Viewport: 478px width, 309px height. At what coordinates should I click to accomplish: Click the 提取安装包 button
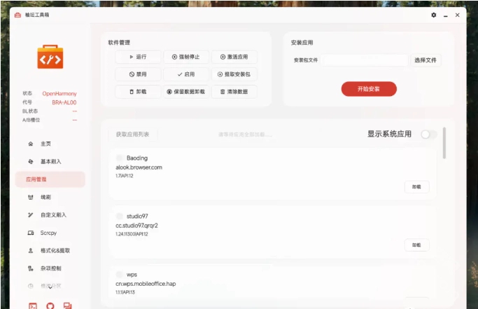pyautogui.click(x=234, y=74)
